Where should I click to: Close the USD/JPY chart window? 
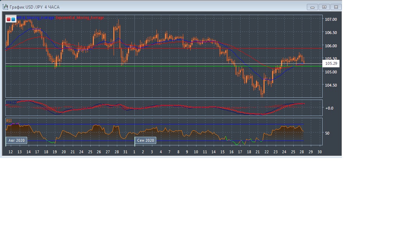tap(336, 7)
